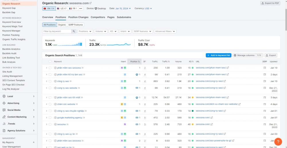The image size is (287, 148).
Task: Switch to the Competitors tab
Action: click(98, 17)
